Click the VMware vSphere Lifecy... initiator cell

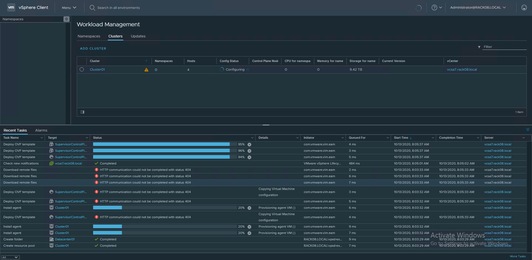pos(322,163)
